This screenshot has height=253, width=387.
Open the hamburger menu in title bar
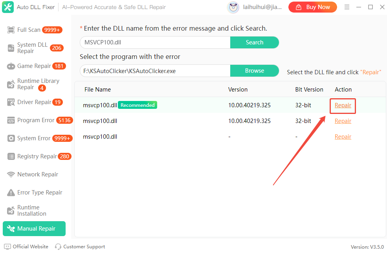point(347,7)
